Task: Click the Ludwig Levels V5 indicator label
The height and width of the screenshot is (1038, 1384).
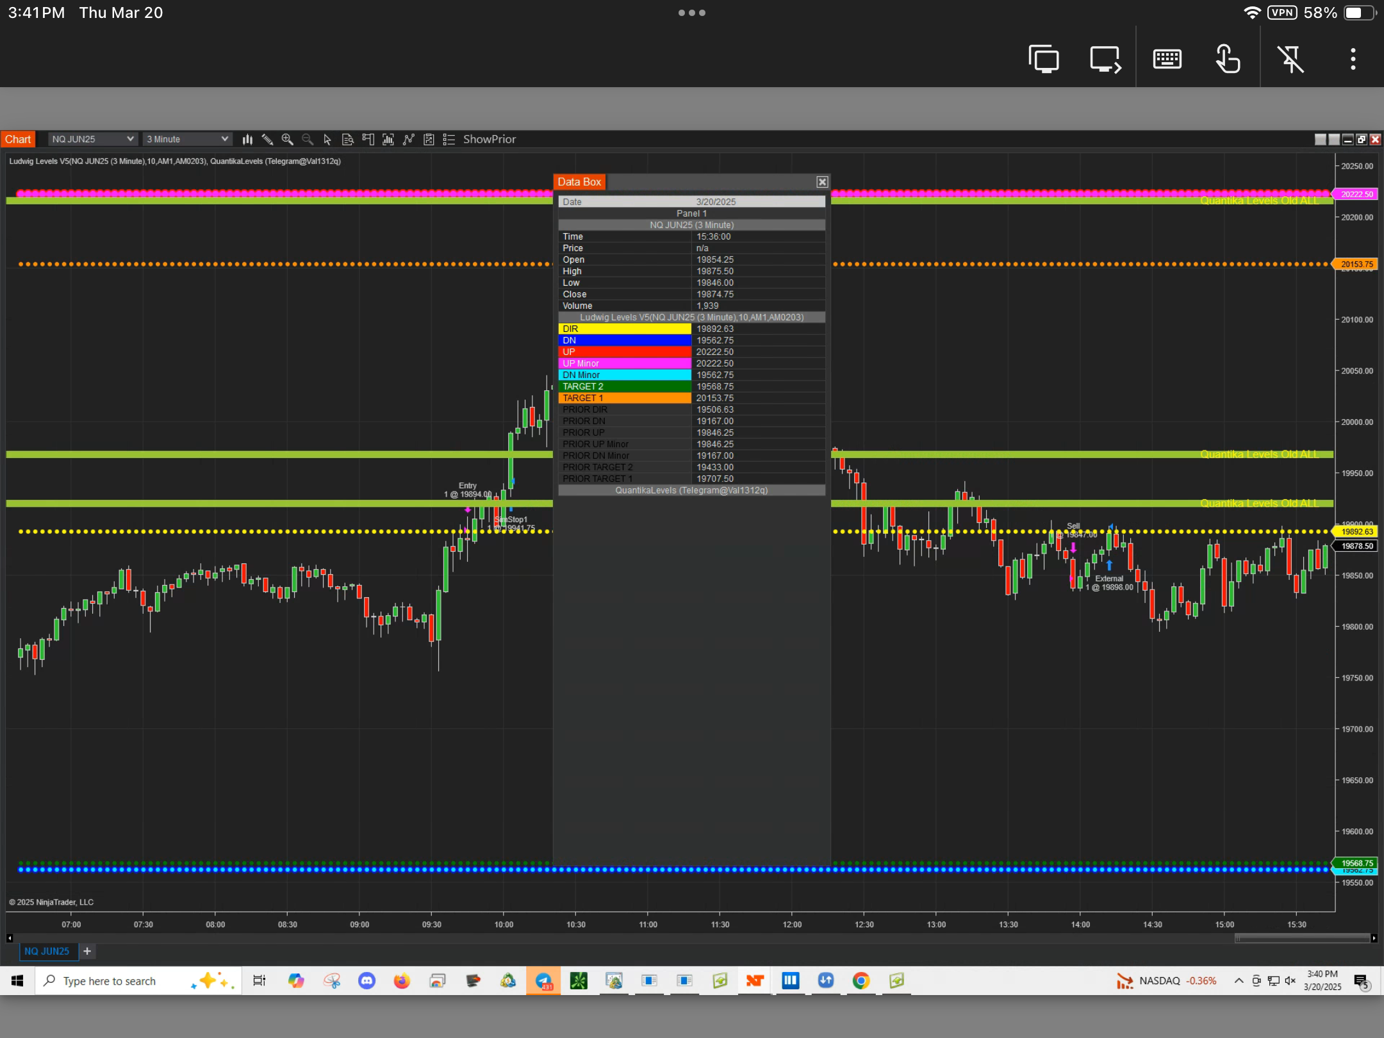Action: [108, 161]
